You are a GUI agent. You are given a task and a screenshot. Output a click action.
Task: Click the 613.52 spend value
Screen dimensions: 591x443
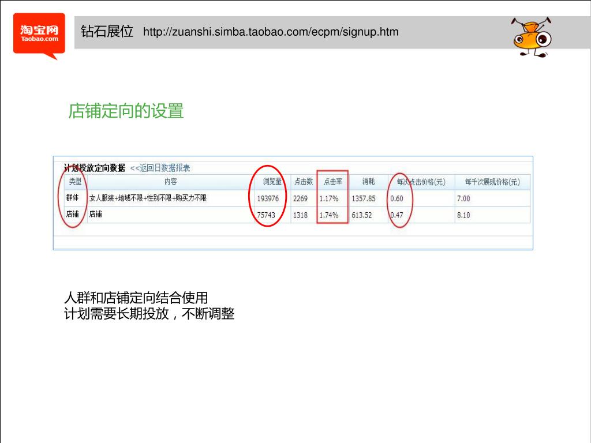pyautogui.click(x=361, y=215)
